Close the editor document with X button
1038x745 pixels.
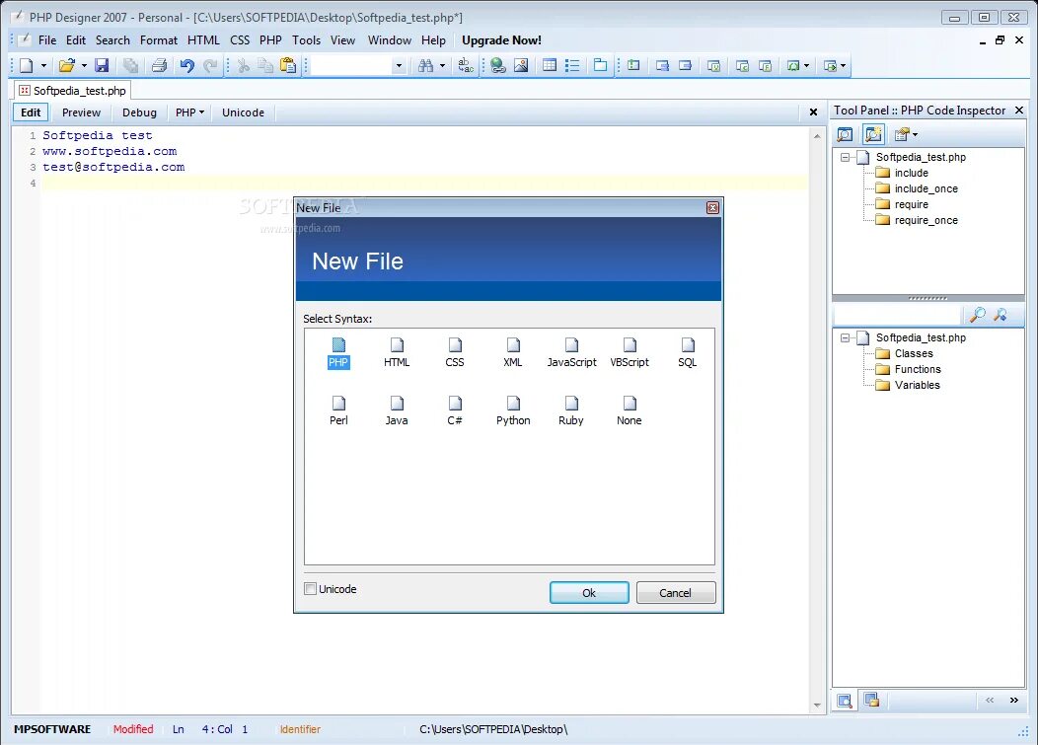814,112
